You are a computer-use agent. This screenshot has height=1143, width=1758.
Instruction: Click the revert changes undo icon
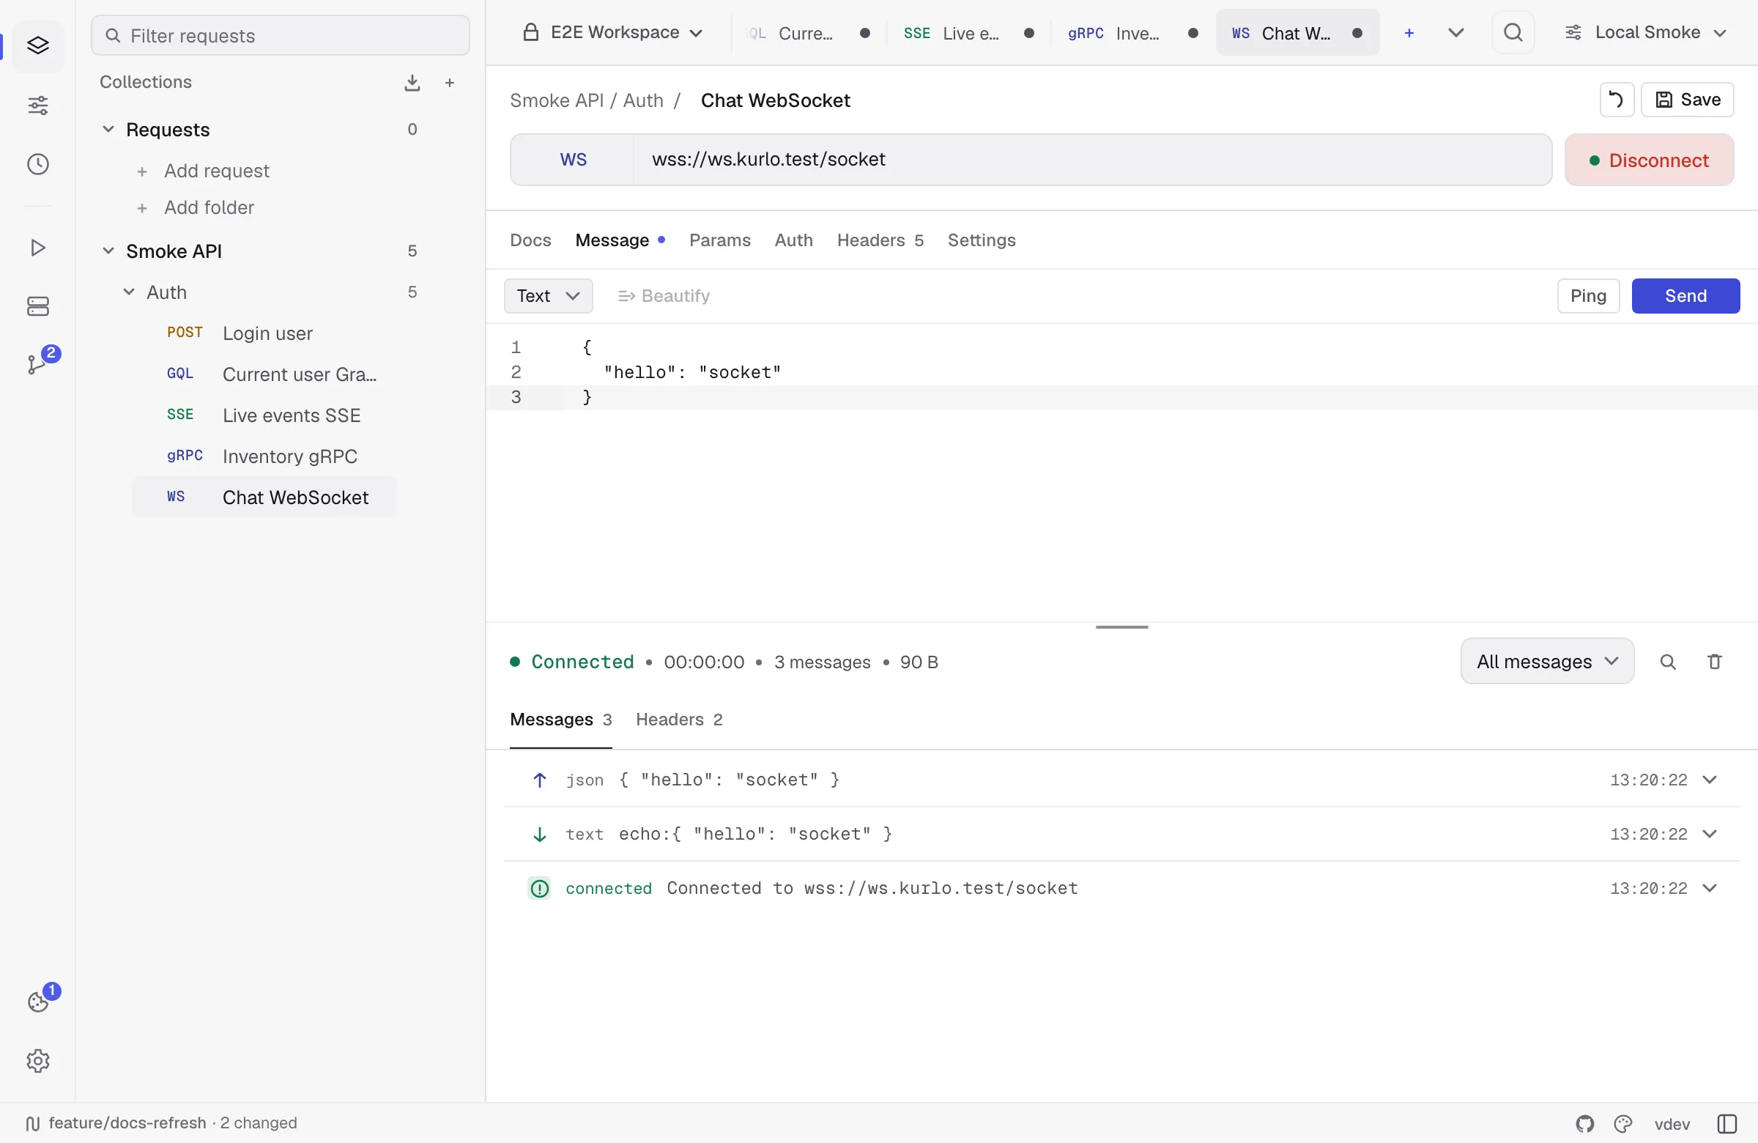tap(1616, 100)
